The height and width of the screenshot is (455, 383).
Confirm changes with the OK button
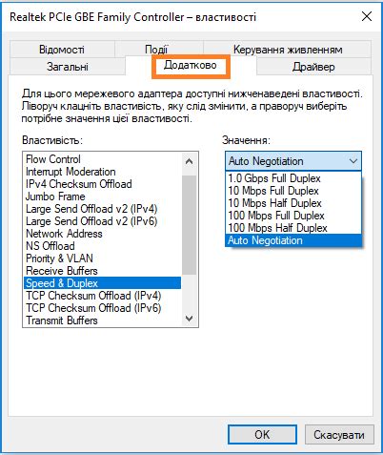tap(262, 434)
